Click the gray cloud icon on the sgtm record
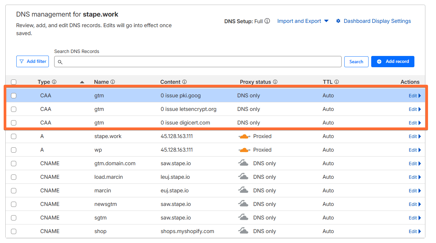 [x=244, y=217]
